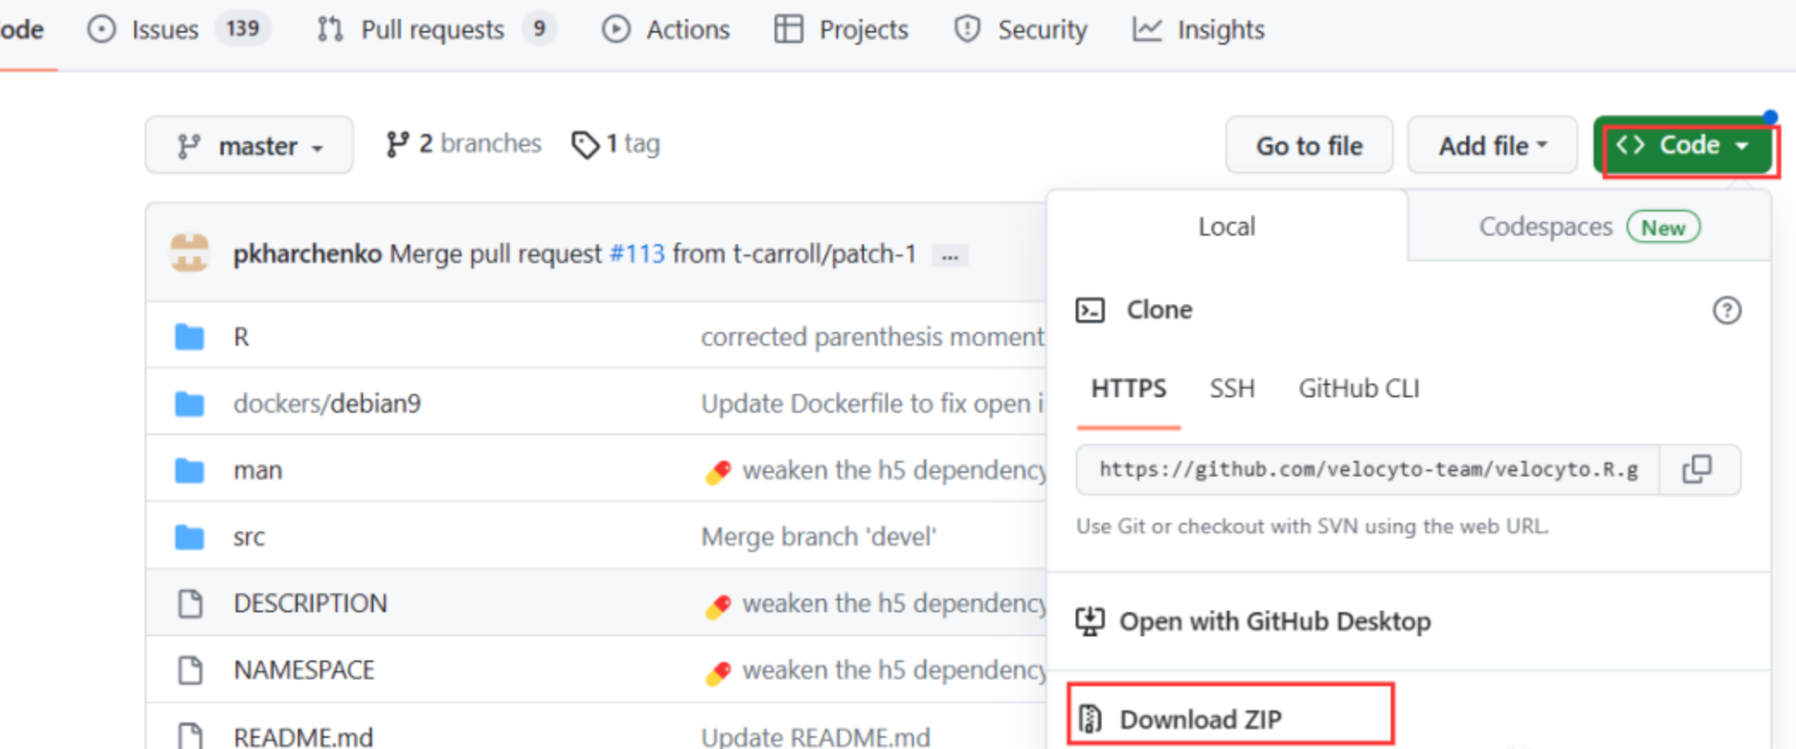Click the dockers/debian9 folder icon
This screenshot has width=1796, height=749.
189,403
